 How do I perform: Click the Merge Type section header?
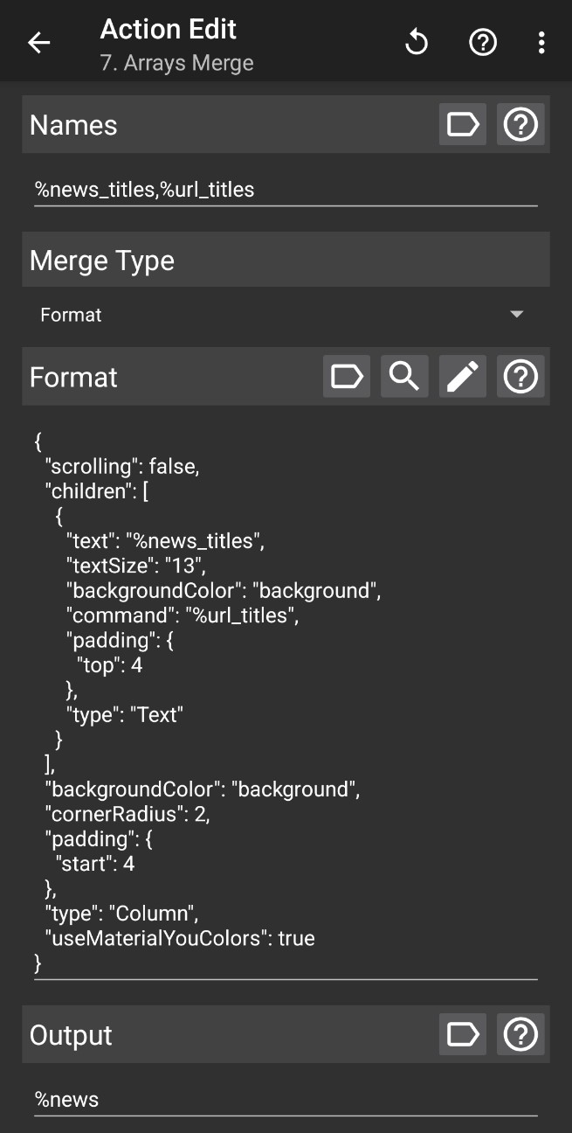(102, 261)
